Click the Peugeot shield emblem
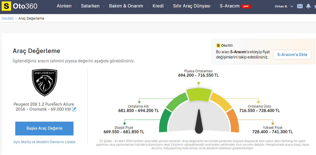This screenshot has width=316, height=155. 44,82
